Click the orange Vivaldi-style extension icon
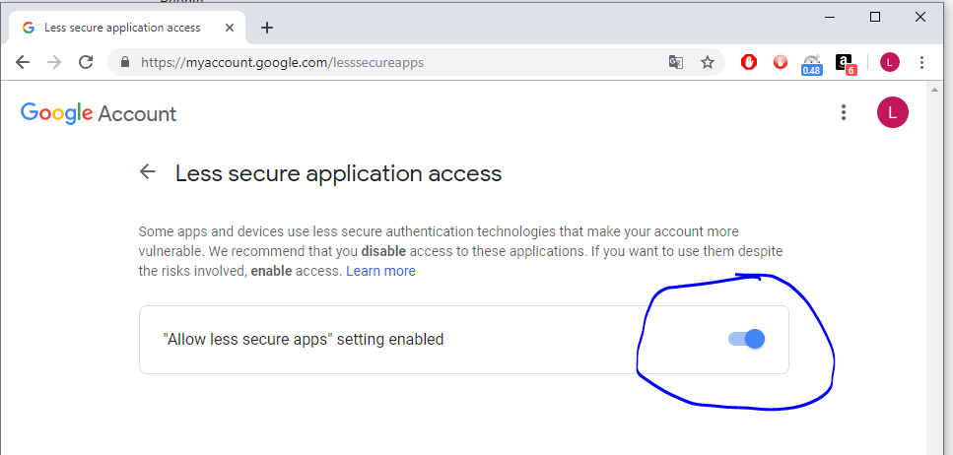Image resolution: width=953 pixels, height=455 pixels. click(x=781, y=62)
